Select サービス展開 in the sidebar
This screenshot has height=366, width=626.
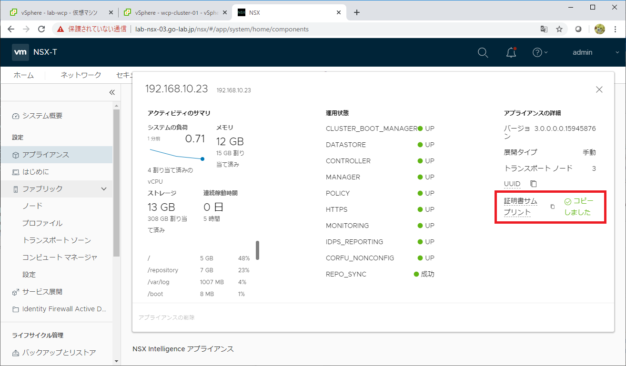click(37, 292)
